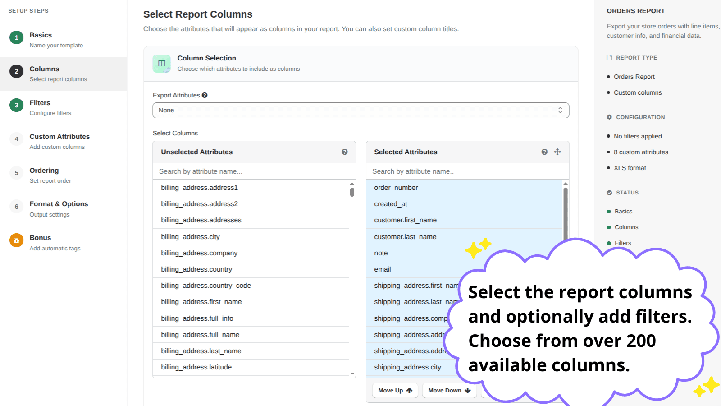Click the Selected Attributes search field
Screen dimensions: 721x406
(467, 171)
